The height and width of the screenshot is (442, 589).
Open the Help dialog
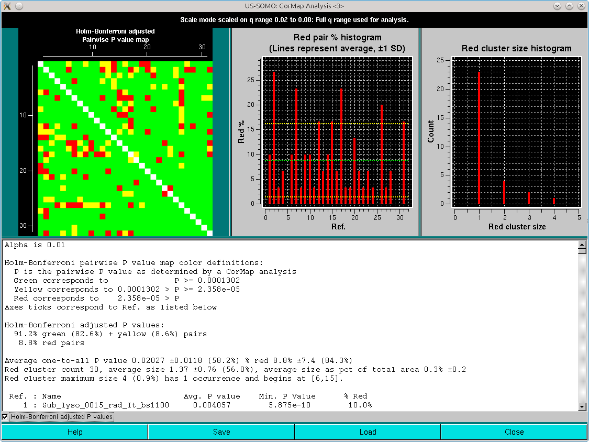click(74, 432)
